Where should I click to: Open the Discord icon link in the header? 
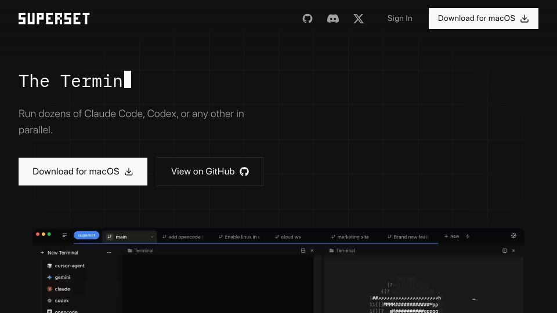coord(333,19)
